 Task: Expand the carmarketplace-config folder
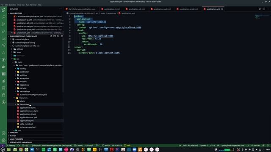(x=25, y=43)
